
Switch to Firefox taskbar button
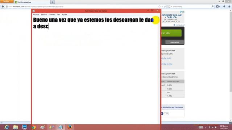[x=70, y=127]
